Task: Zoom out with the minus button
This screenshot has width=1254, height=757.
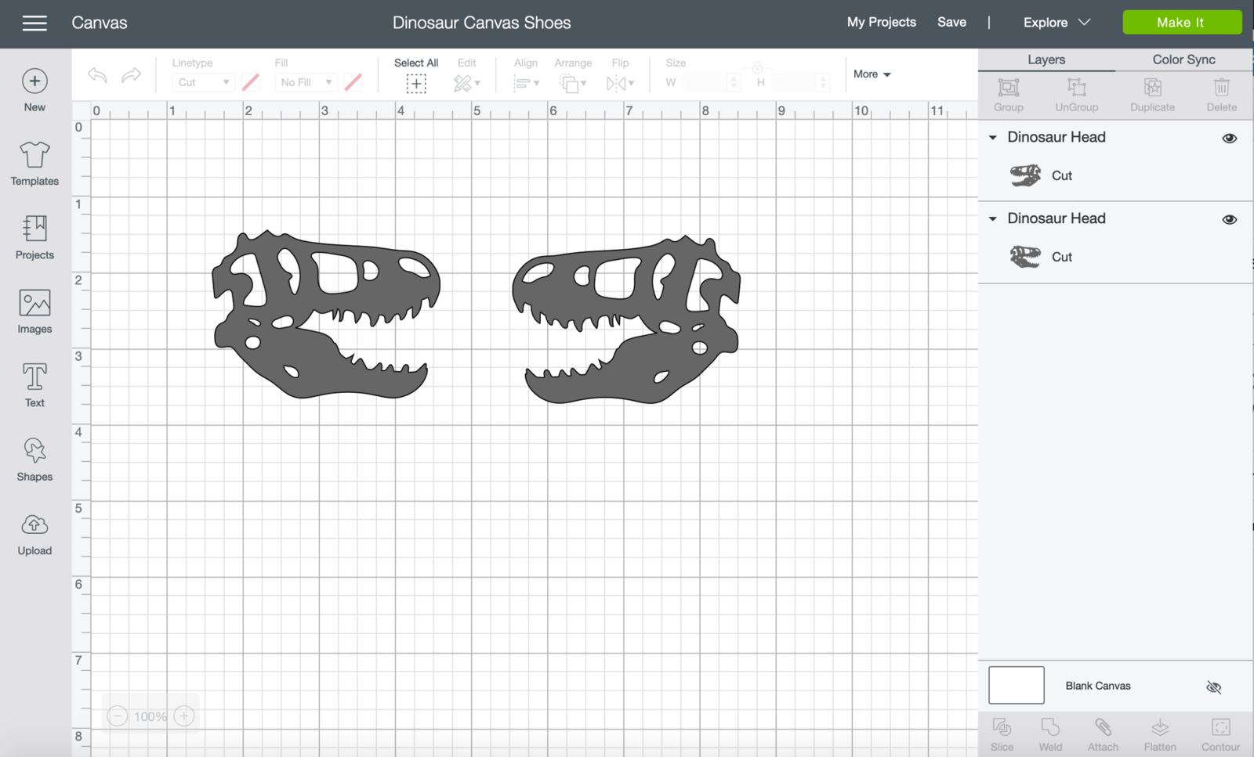Action: pyautogui.click(x=117, y=716)
